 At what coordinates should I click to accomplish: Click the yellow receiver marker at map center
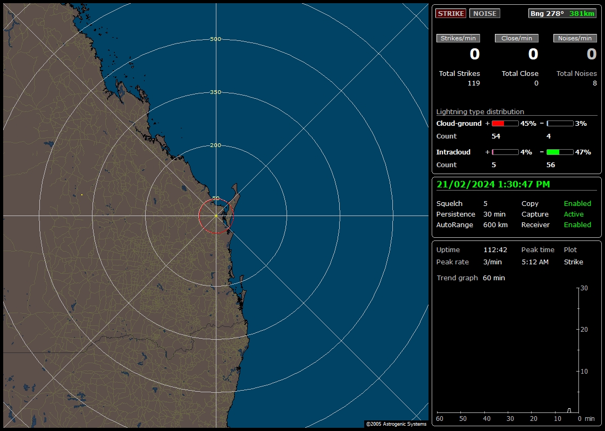pos(216,216)
